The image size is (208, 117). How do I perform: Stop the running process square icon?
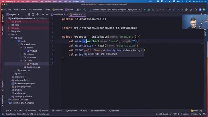coord(163,10)
